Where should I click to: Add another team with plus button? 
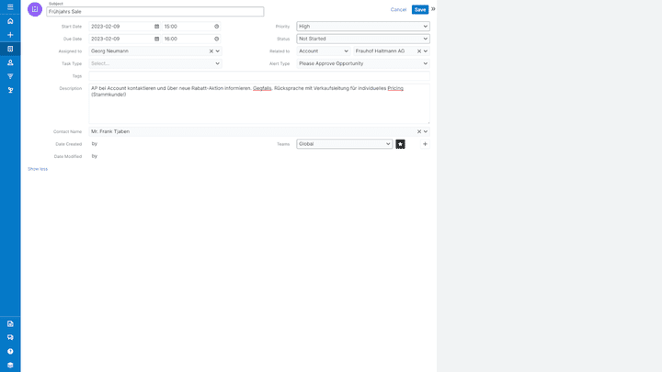pos(425,144)
